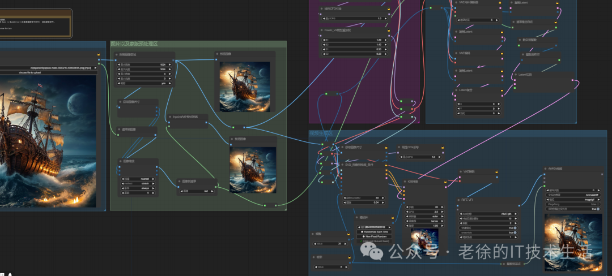612x276 pixels.
Task: Collapse the 合并为视频 node via its title dot
Action: pos(546,169)
